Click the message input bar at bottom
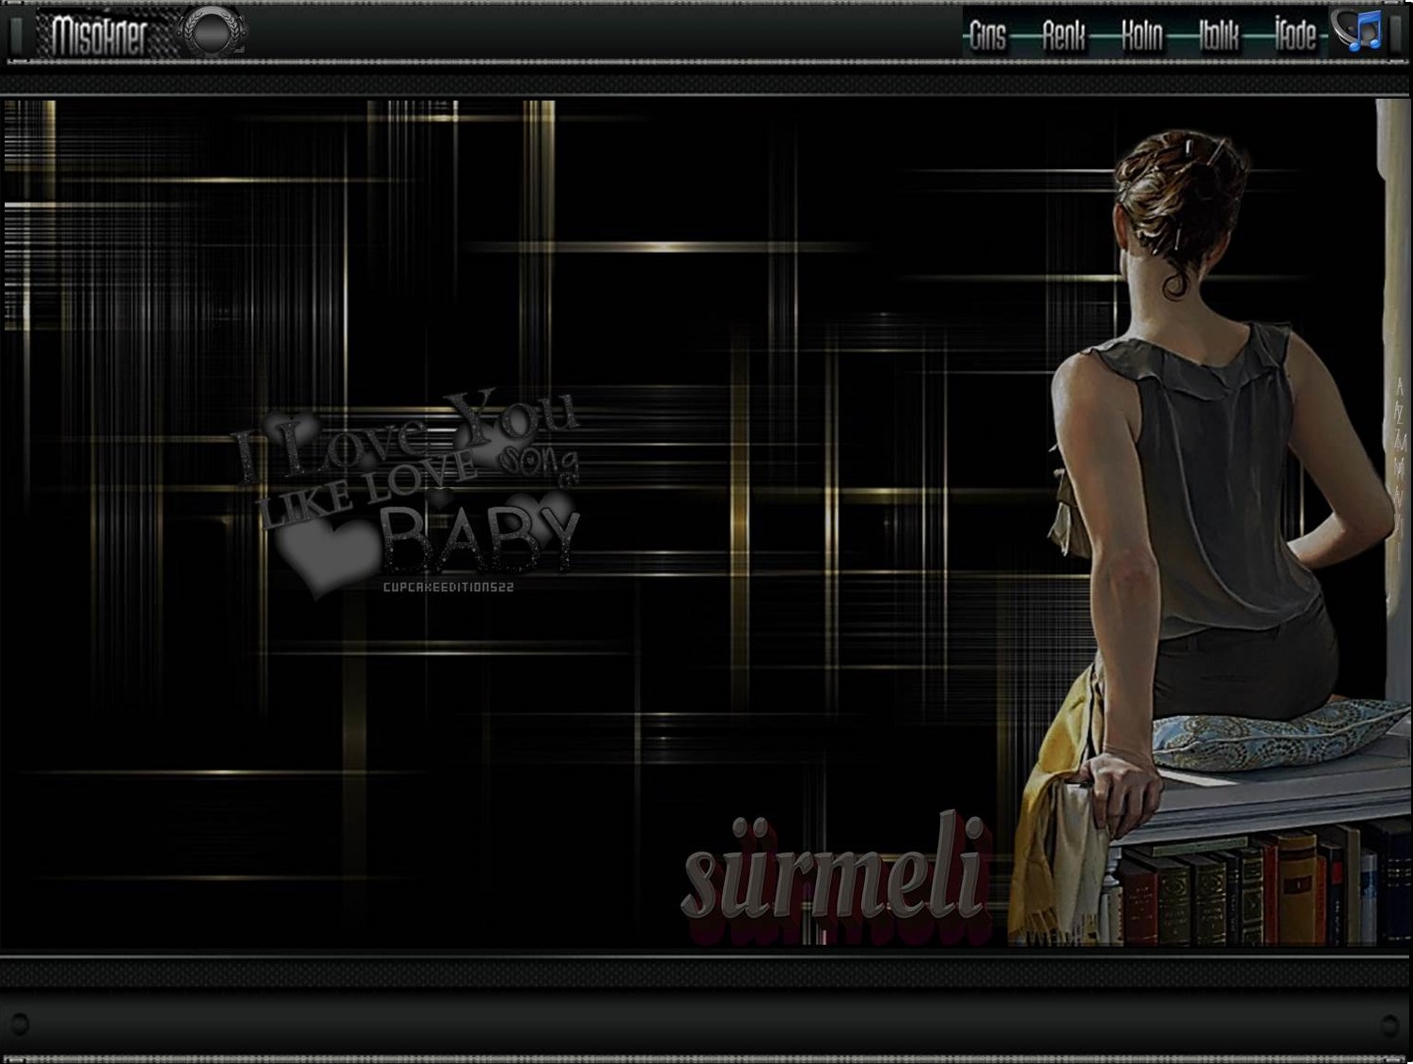The height and width of the screenshot is (1064, 1413). (x=705, y=1023)
